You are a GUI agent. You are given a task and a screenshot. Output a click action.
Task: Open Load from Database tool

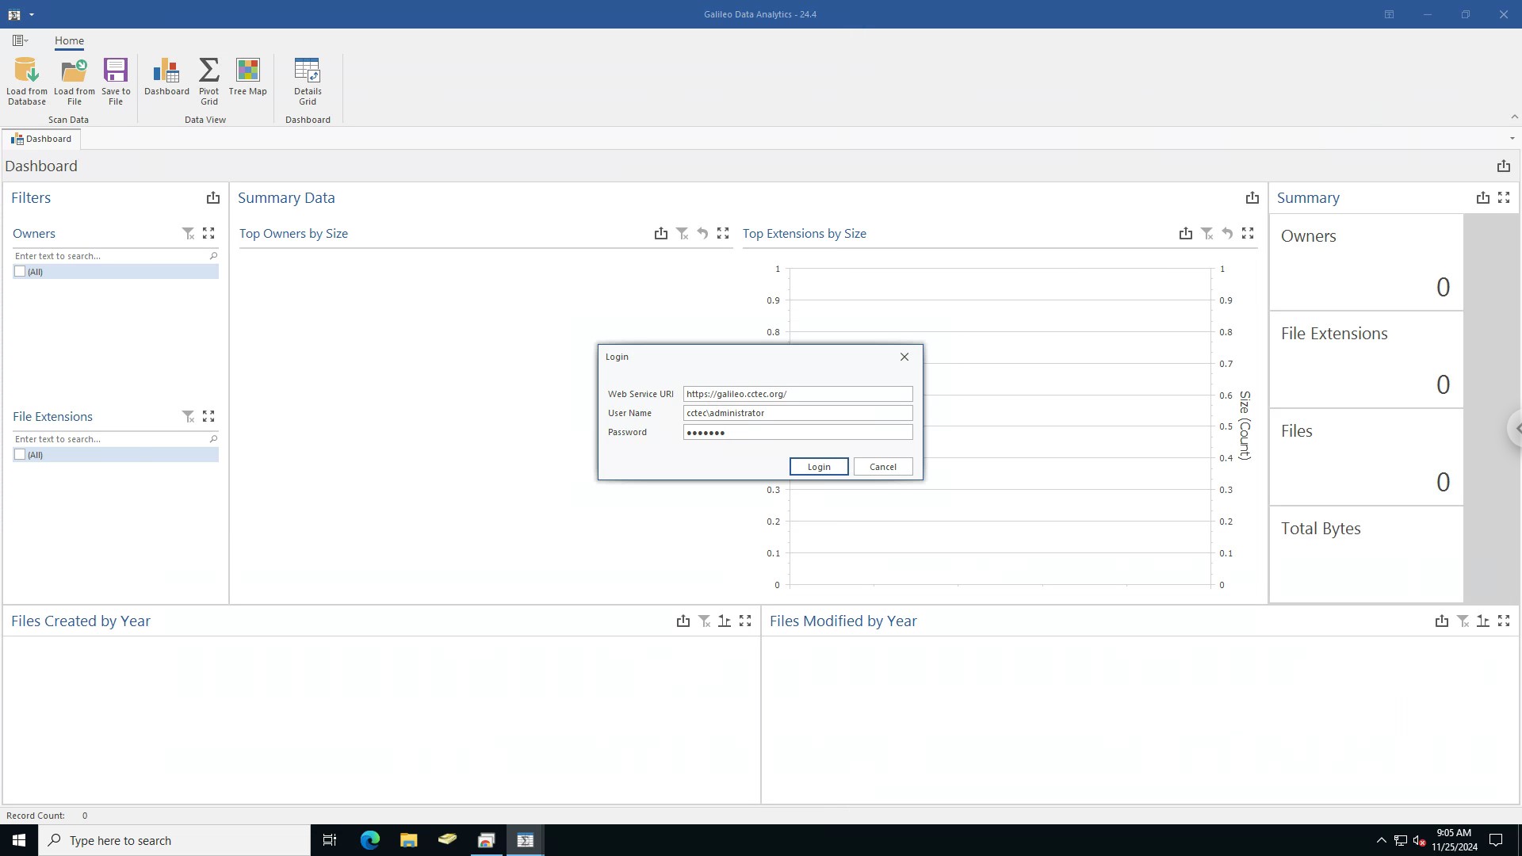pos(27,81)
